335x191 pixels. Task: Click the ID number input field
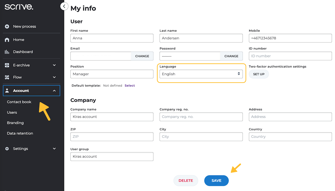(x=290, y=56)
